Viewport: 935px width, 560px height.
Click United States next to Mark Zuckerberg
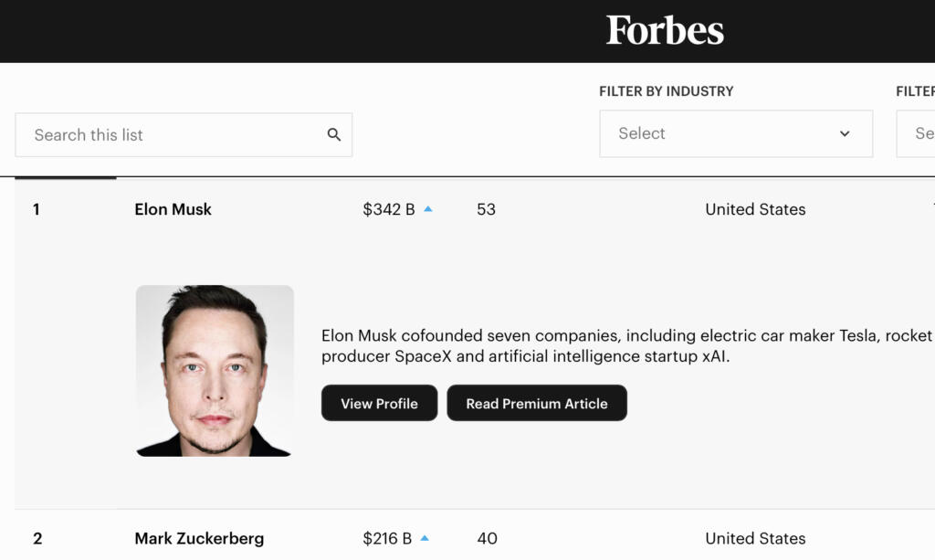tap(755, 538)
